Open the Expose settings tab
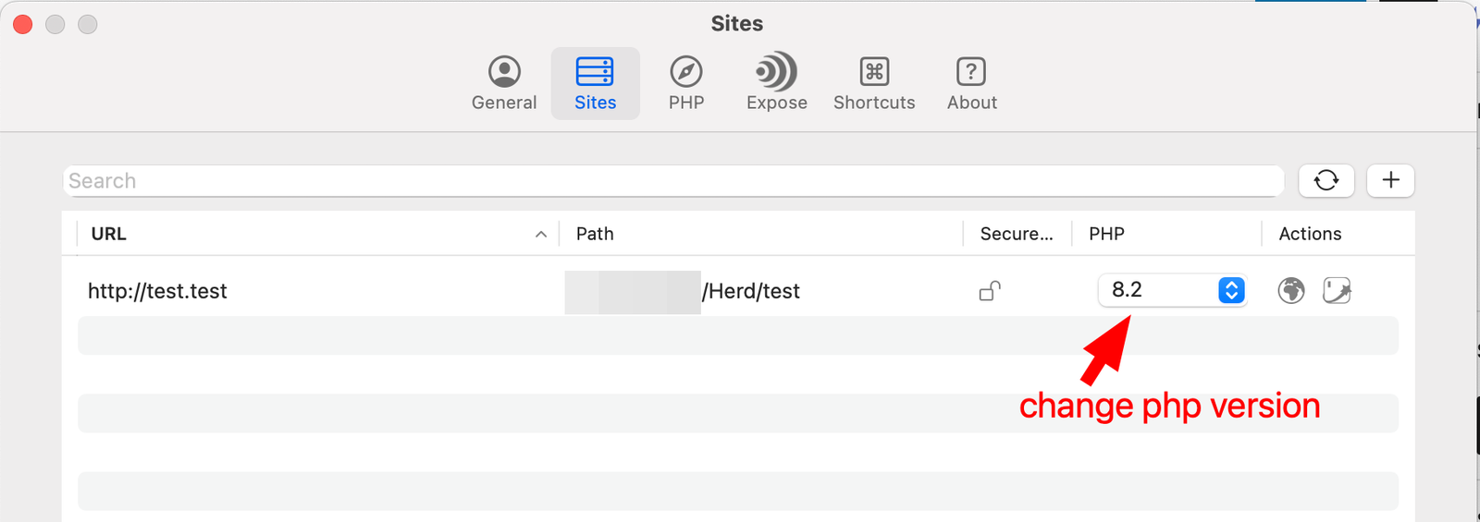1480x522 pixels. (x=776, y=83)
